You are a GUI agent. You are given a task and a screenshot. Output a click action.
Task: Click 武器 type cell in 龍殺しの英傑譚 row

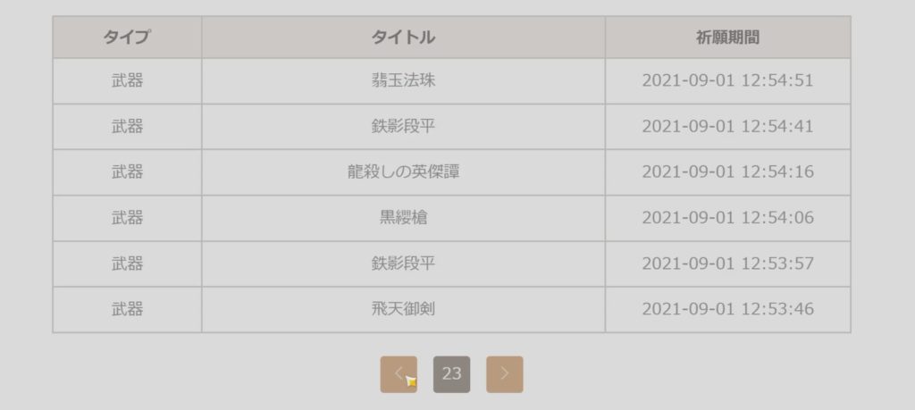coord(127,172)
